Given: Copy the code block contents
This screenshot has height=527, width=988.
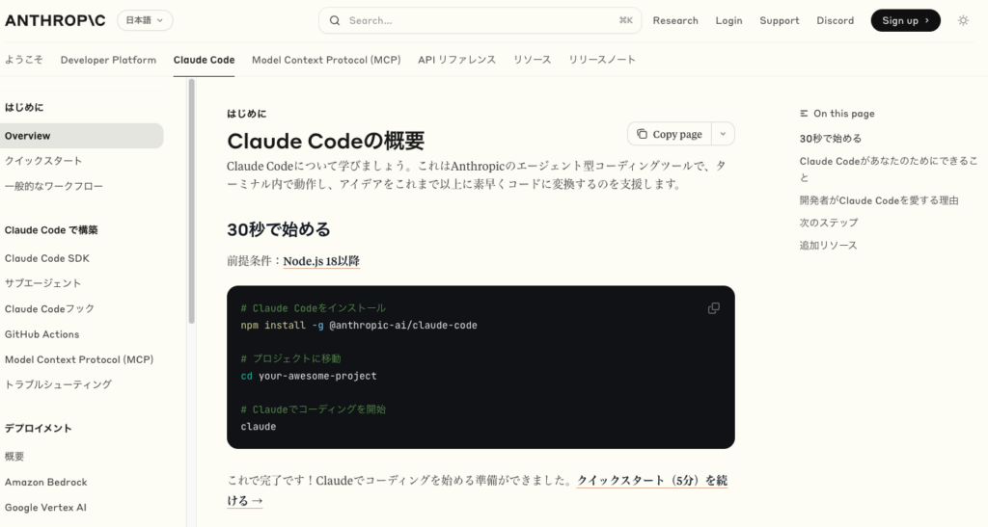Looking at the screenshot, I should pyautogui.click(x=713, y=308).
